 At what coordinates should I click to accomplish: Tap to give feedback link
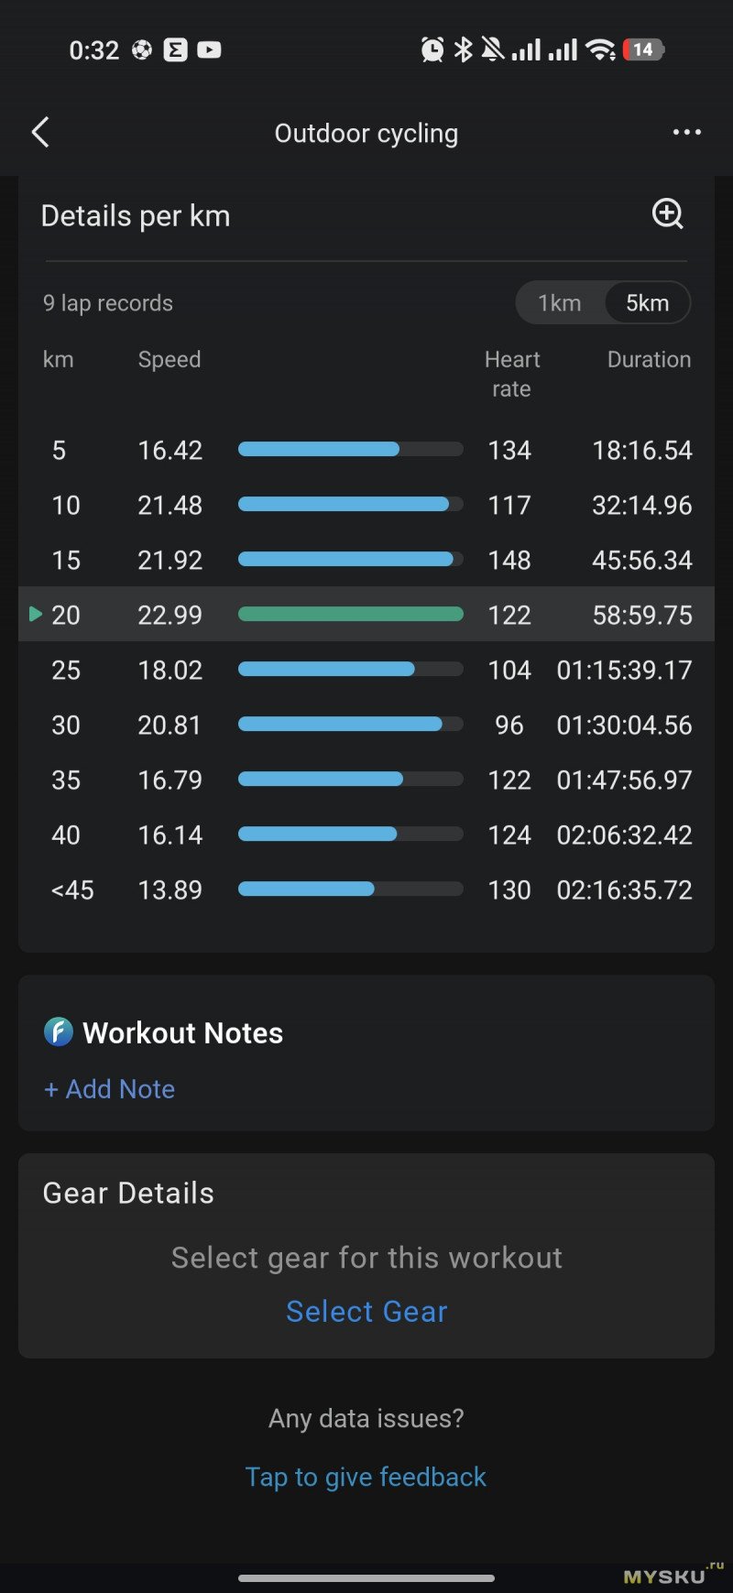(366, 1477)
